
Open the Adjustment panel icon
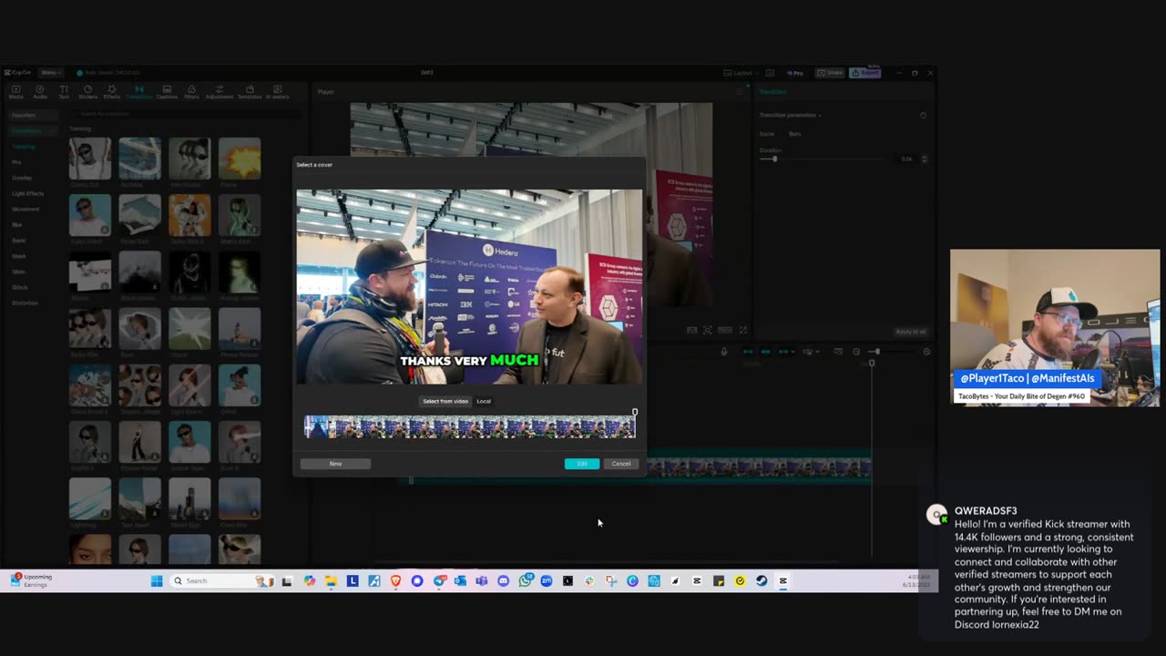click(x=220, y=92)
